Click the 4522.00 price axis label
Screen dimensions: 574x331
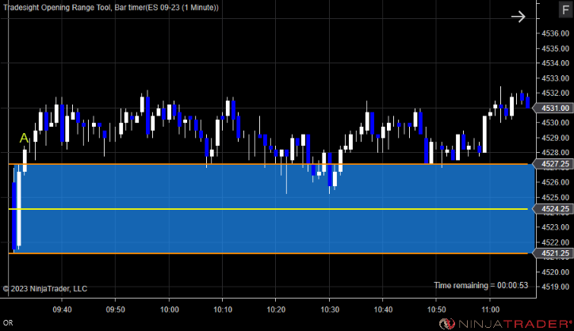pos(555,242)
